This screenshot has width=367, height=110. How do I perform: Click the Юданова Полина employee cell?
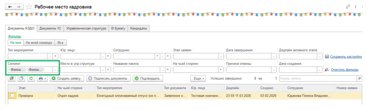(x=310, y=96)
